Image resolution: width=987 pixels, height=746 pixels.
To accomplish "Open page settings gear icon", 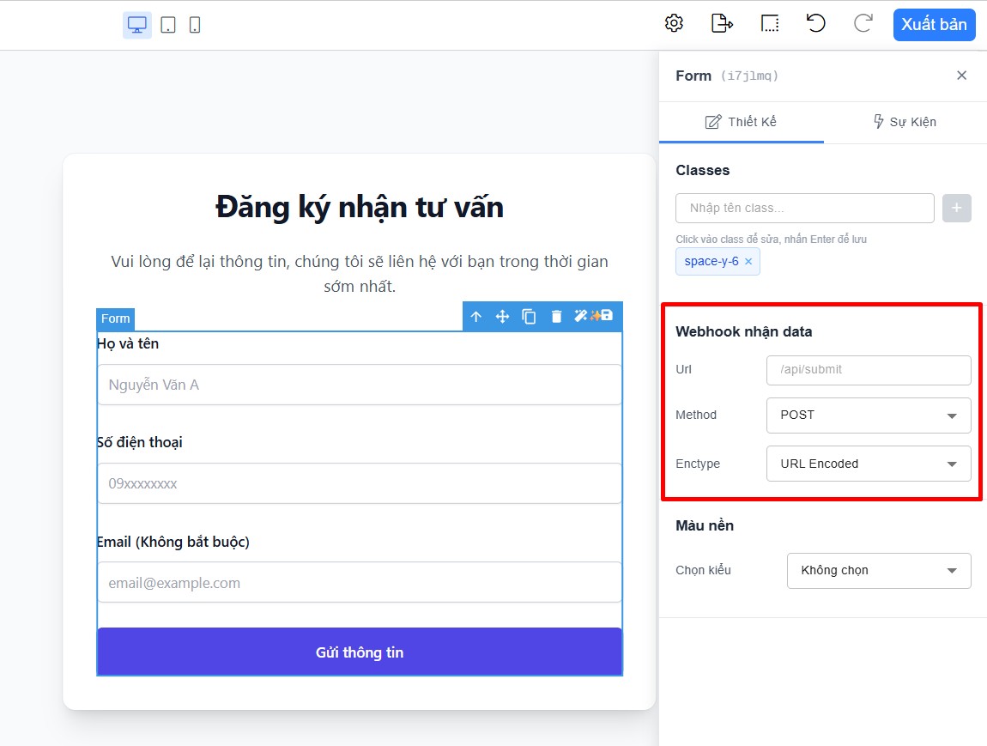I will click(x=674, y=24).
